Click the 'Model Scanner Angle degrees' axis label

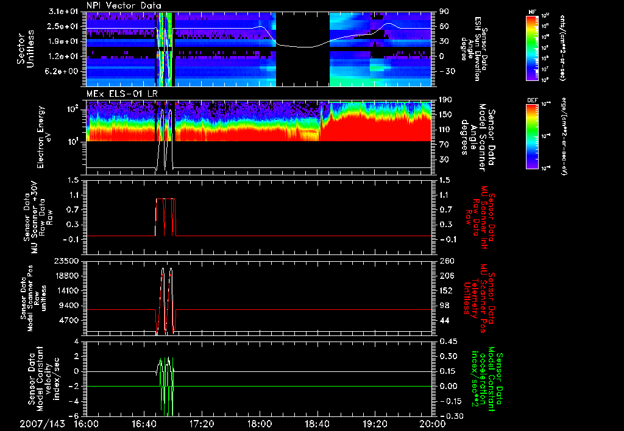tap(478, 138)
